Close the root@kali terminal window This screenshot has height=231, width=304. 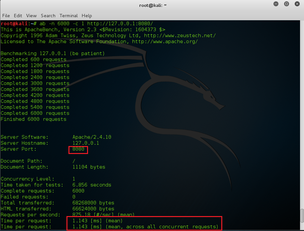297,4
